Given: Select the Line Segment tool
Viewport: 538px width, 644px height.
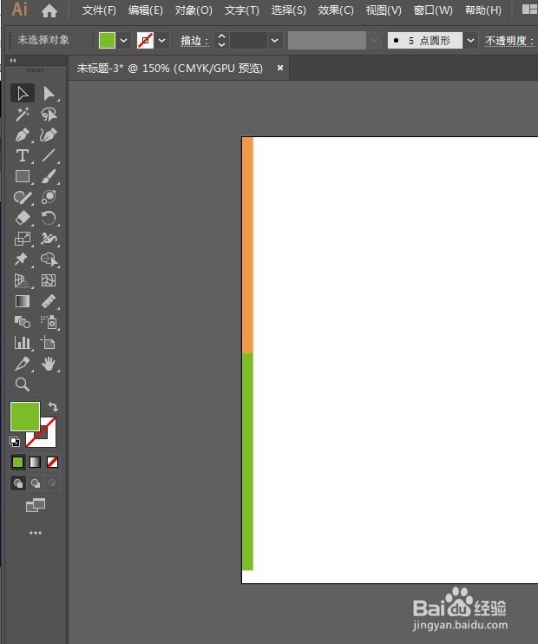Looking at the screenshot, I should (x=49, y=155).
